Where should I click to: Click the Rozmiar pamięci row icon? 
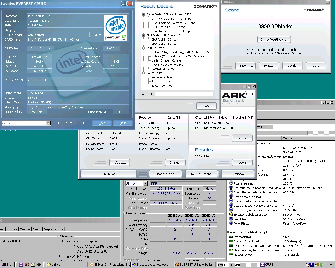[231, 183]
